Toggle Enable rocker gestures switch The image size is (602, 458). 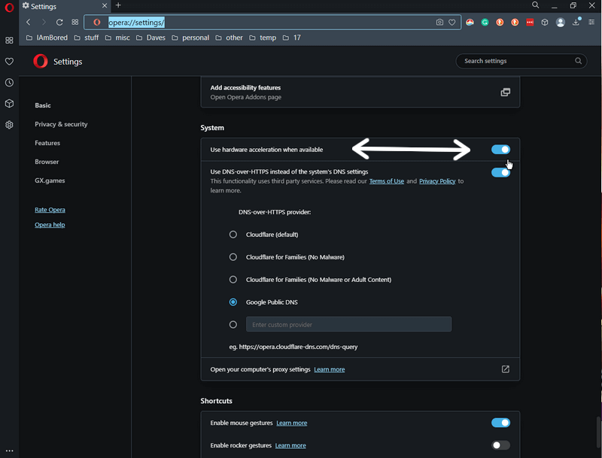(x=500, y=445)
